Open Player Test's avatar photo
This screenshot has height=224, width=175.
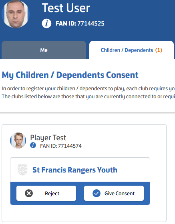click(18, 141)
